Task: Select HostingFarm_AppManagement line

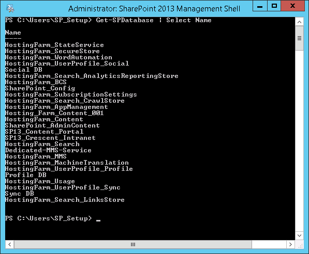Action: tap(56, 107)
